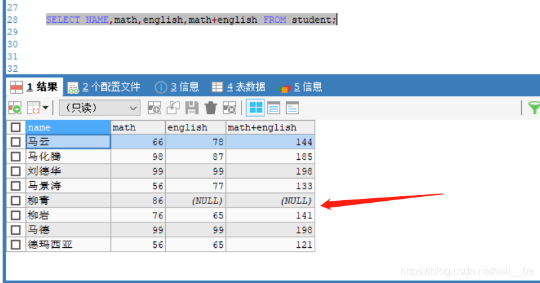Click the 144 total cell for 马云

click(x=270, y=141)
